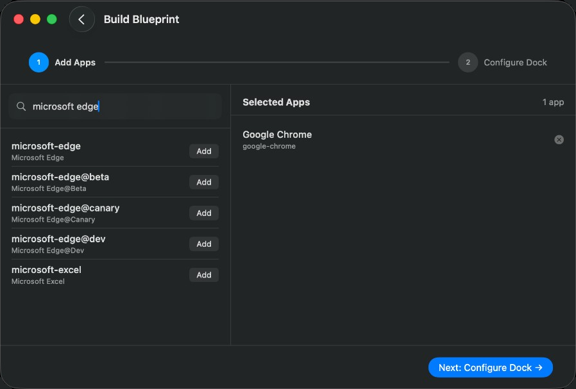
Task: Click the search magnifier icon
Action: tap(21, 106)
